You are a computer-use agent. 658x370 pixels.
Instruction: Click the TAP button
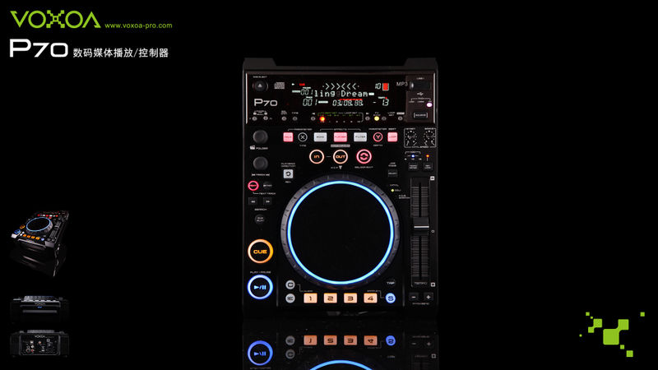point(391,283)
